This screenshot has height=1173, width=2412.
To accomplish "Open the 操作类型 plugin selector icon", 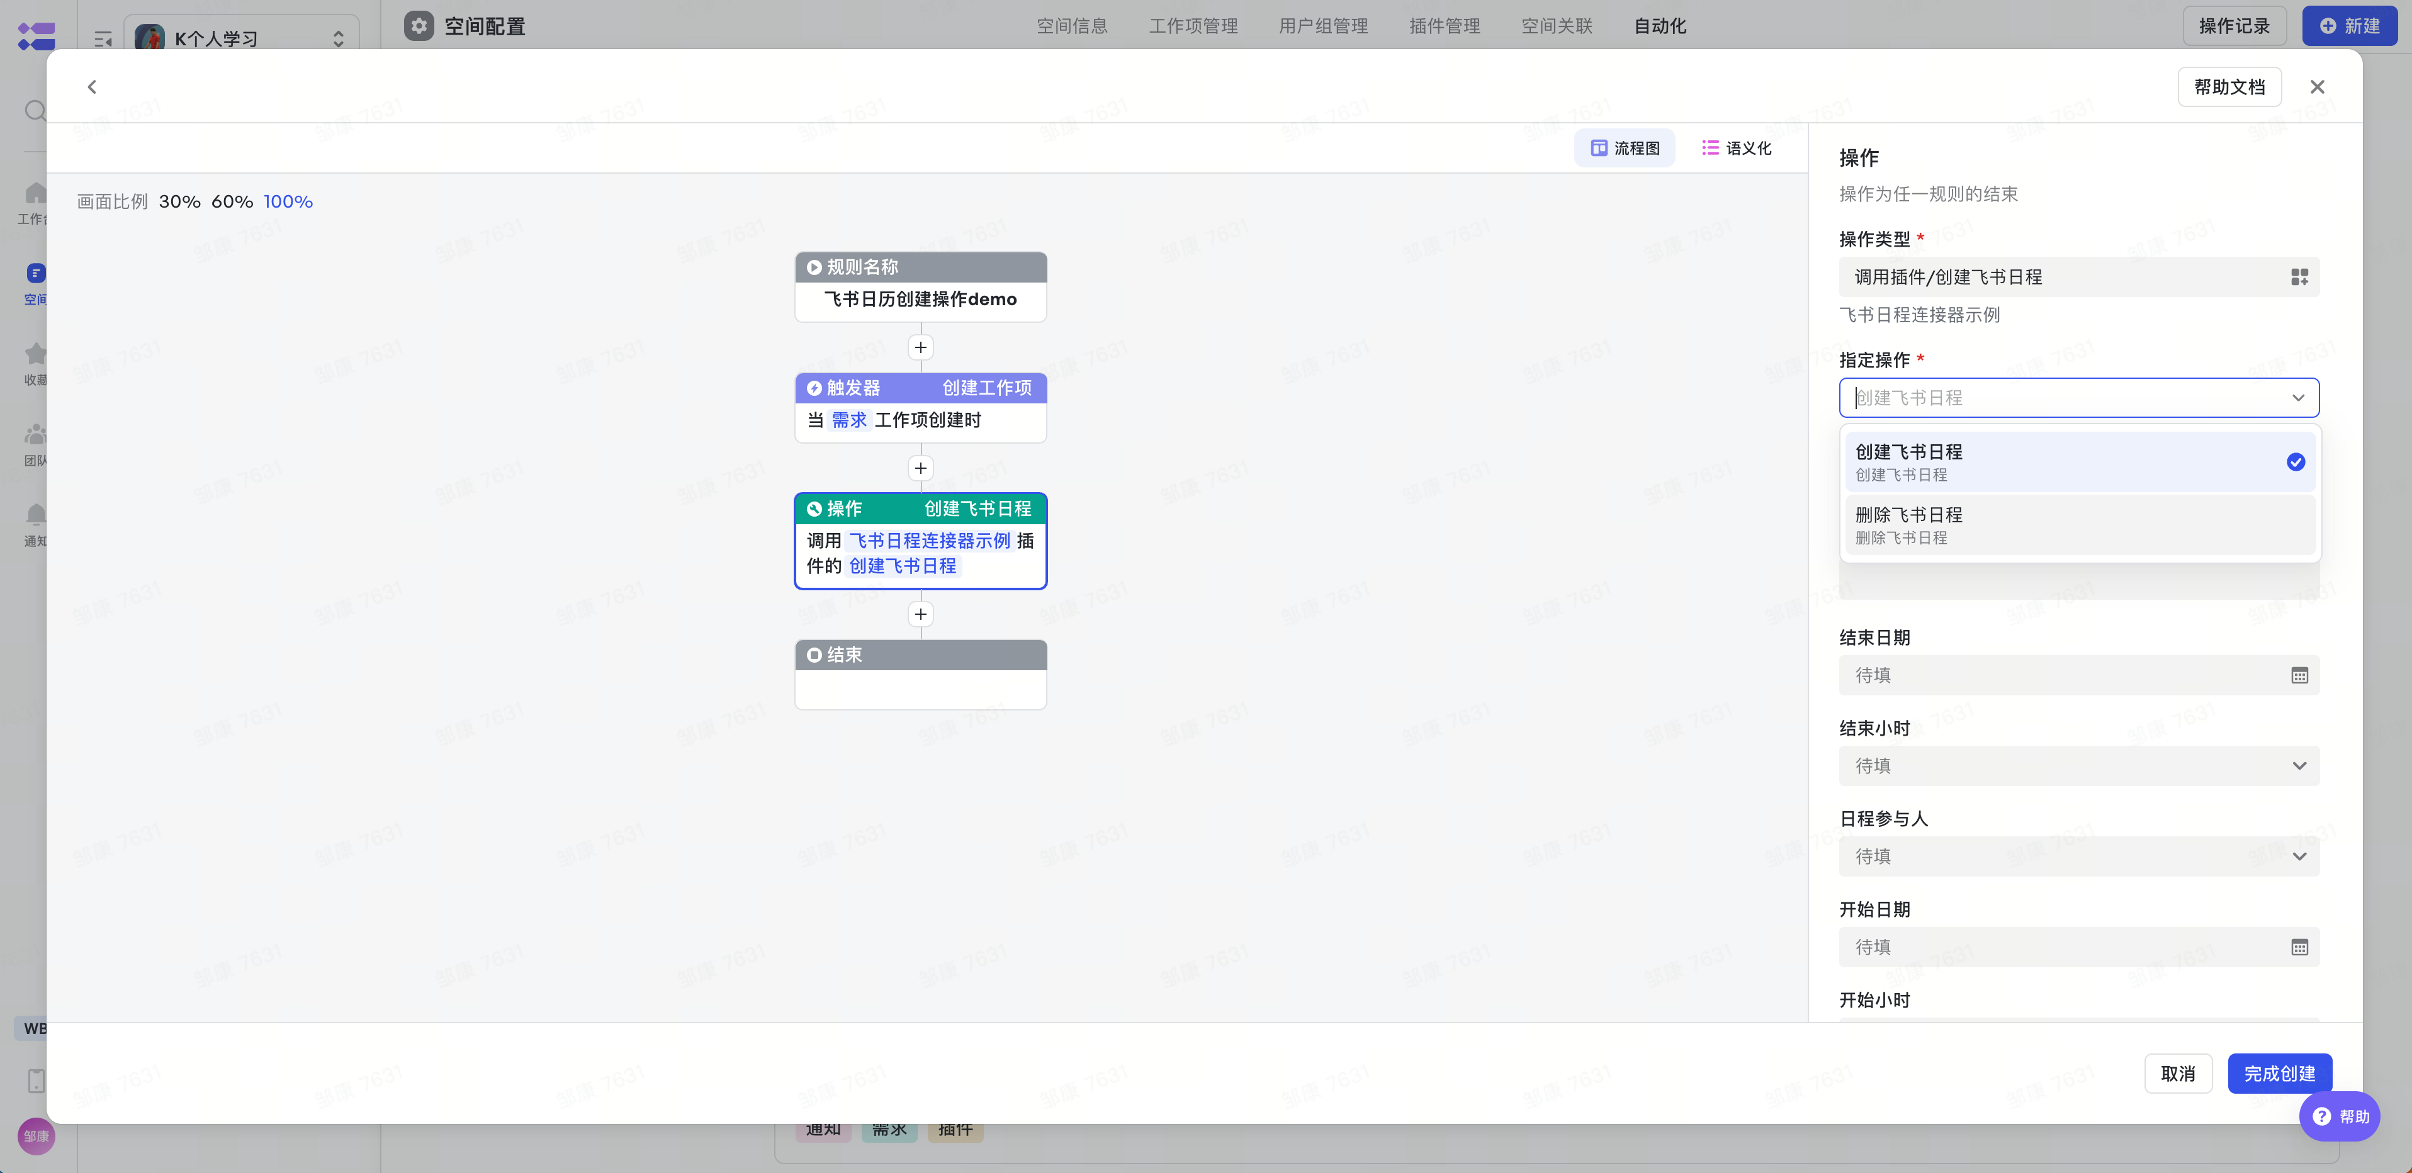I will [x=2299, y=277].
